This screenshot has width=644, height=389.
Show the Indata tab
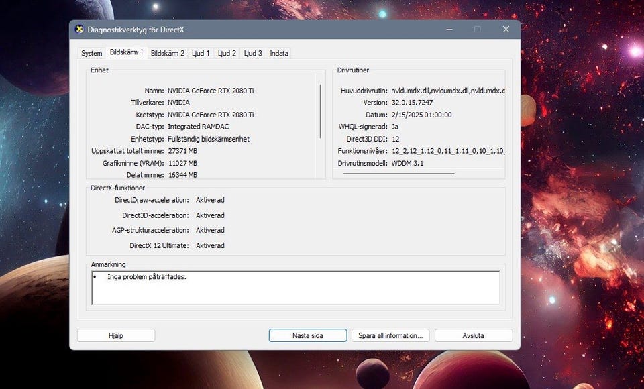coord(279,54)
